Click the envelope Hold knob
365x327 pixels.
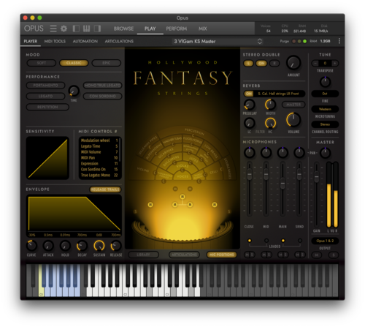pos(65,246)
